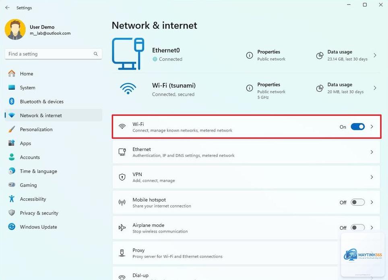Open the Airplane mode row chevron
The image size is (388, 280).
pos(371,227)
